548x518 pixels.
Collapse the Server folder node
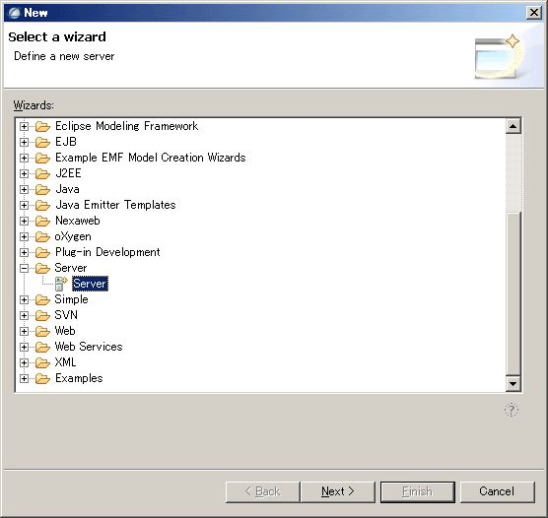24,268
